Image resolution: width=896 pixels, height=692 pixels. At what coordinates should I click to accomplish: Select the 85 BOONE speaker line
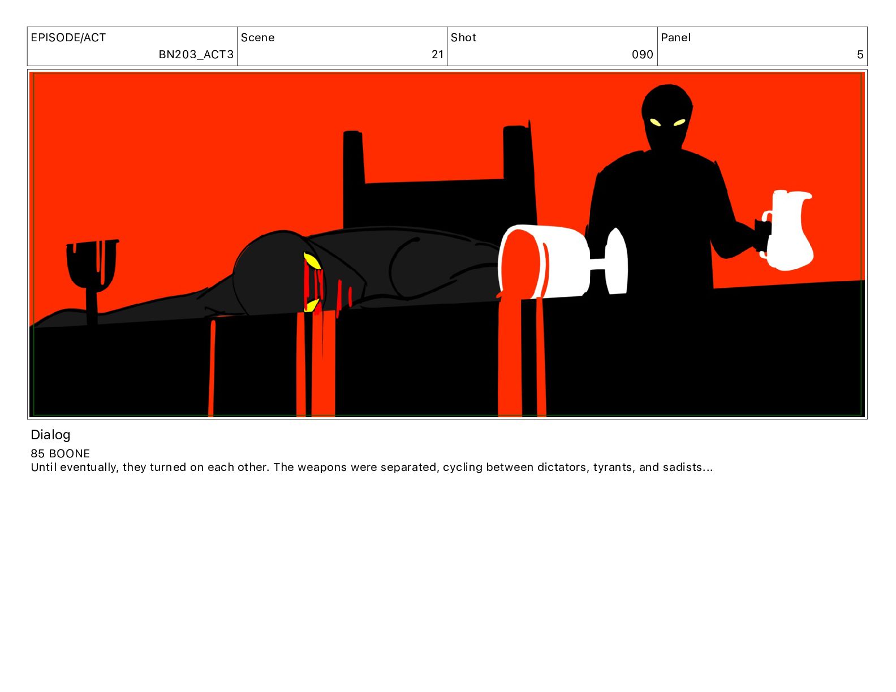(61, 453)
